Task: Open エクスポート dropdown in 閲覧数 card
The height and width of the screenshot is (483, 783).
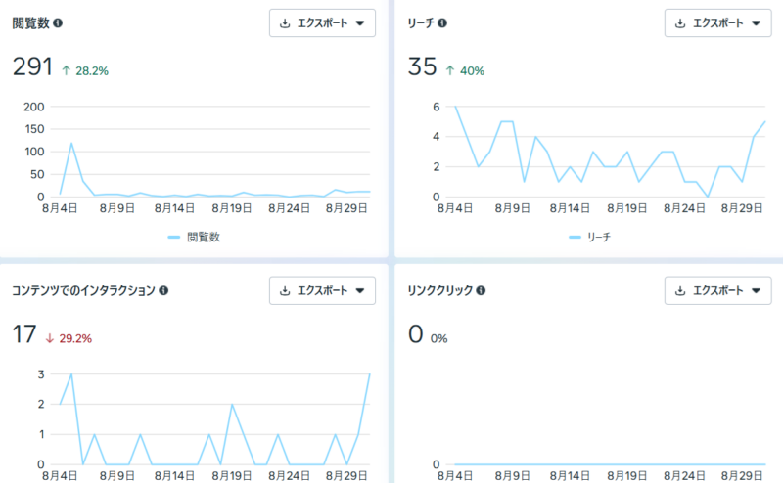Action: coord(322,22)
